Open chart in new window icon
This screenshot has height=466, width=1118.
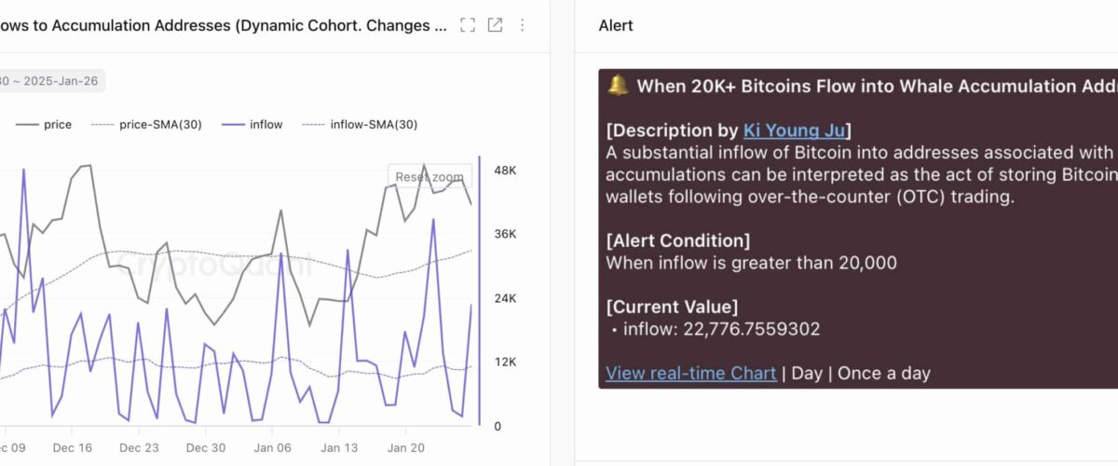coord(495,25)
